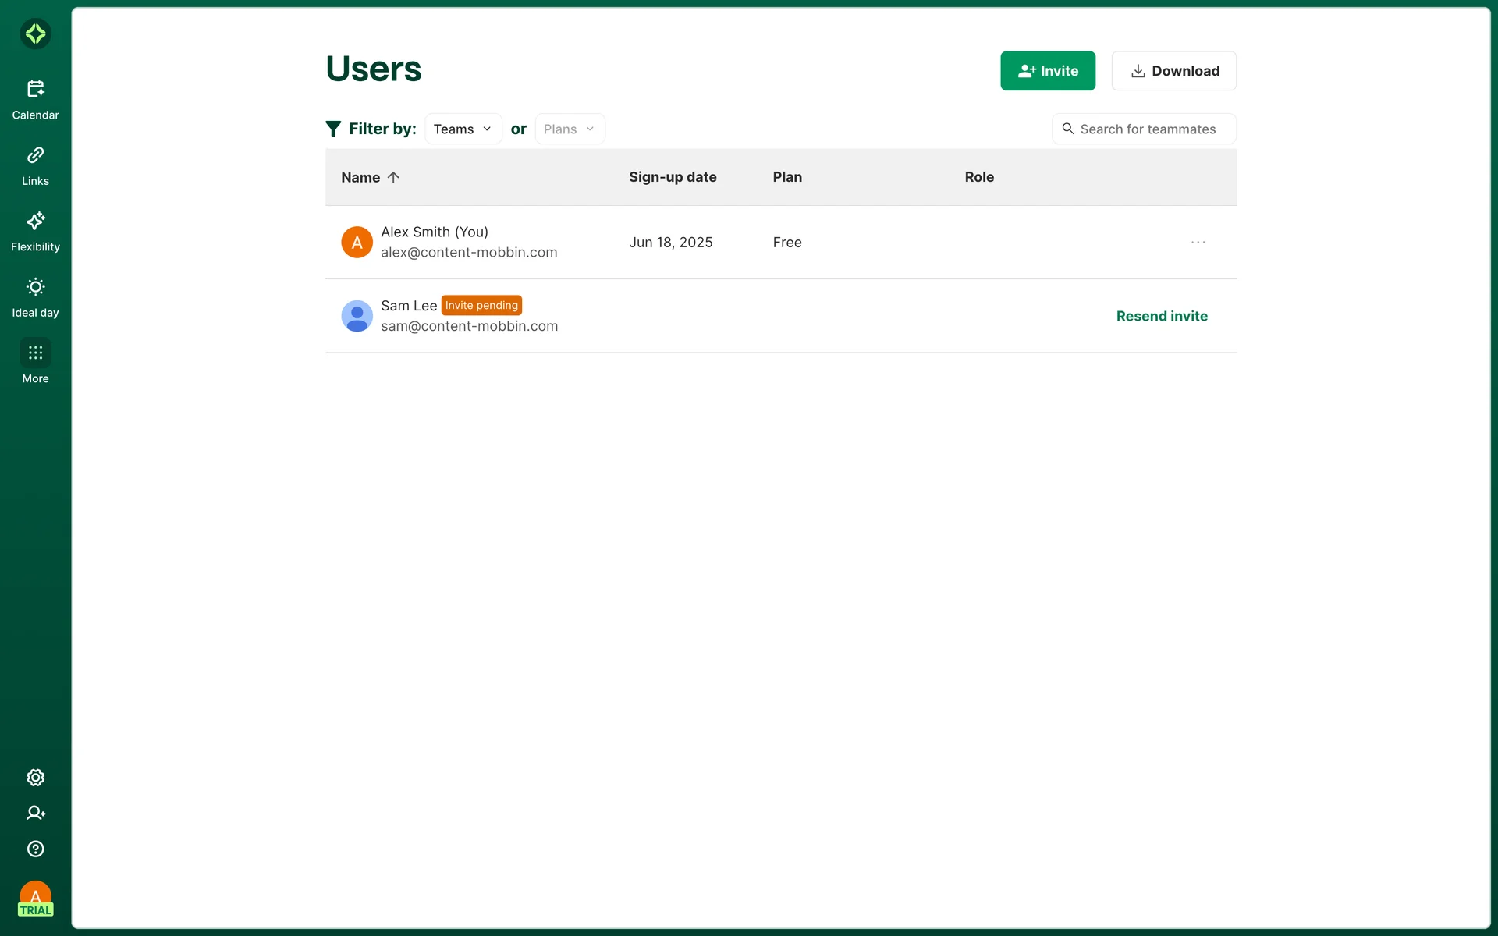The image size is (1498, 936).
Task: Open the Calendar sidebar item
Action: [35, 100]
